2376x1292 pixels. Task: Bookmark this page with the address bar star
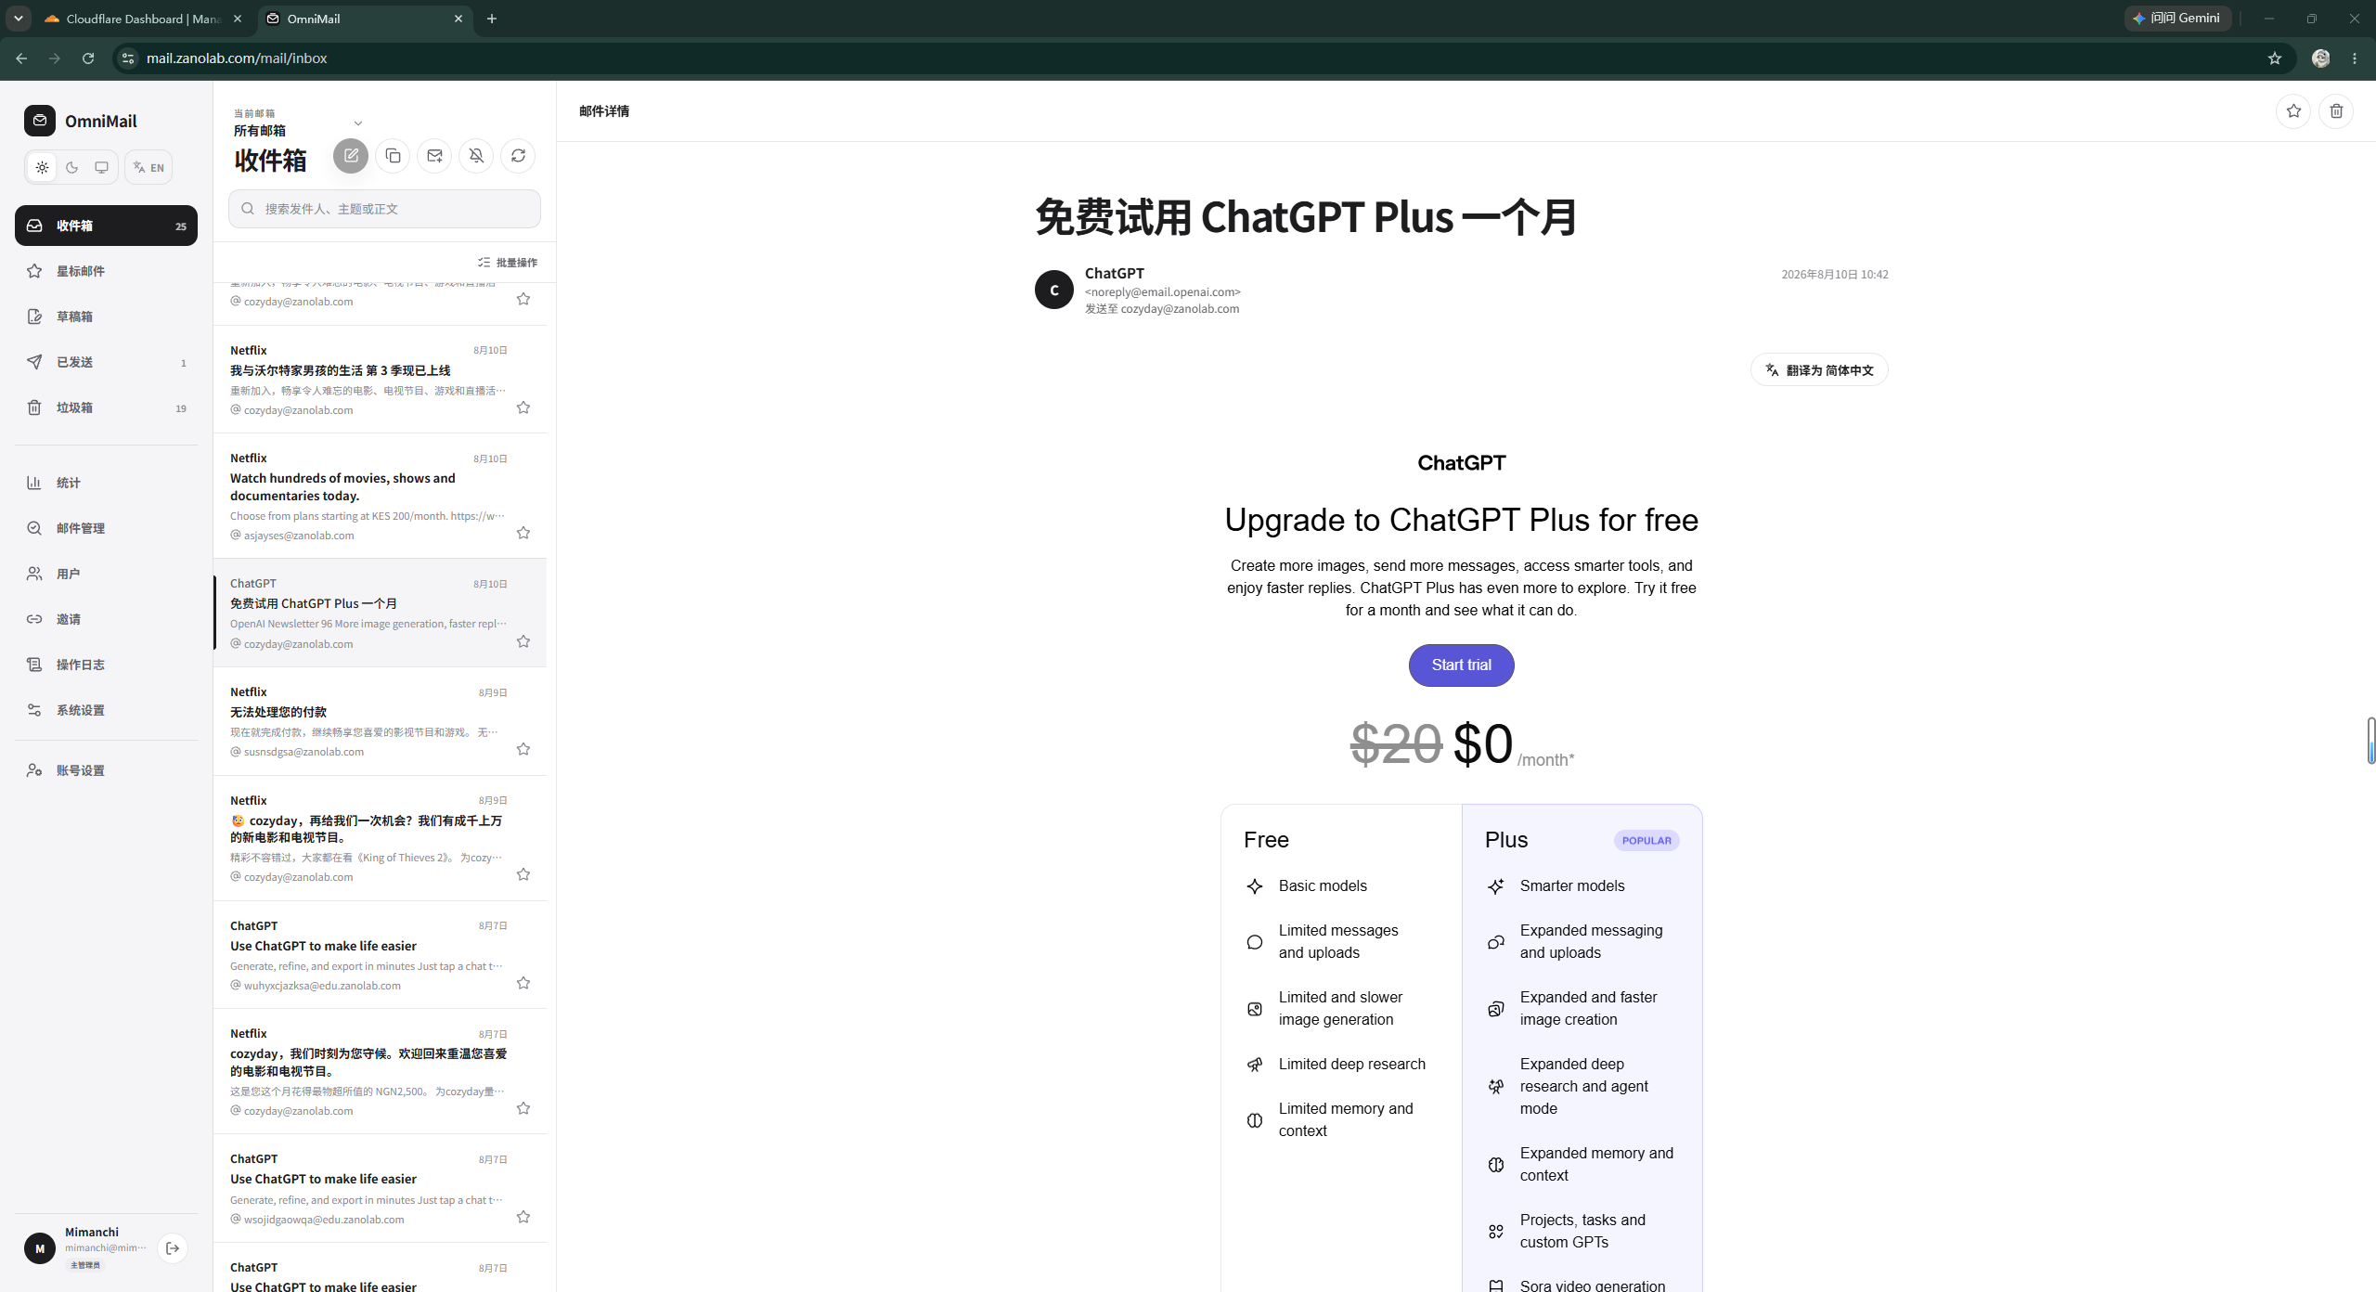tap(2274, 58)
